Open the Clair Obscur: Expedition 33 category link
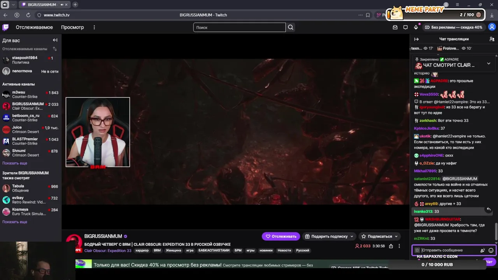This screenshot has height=280, width=498. (108, 250)
